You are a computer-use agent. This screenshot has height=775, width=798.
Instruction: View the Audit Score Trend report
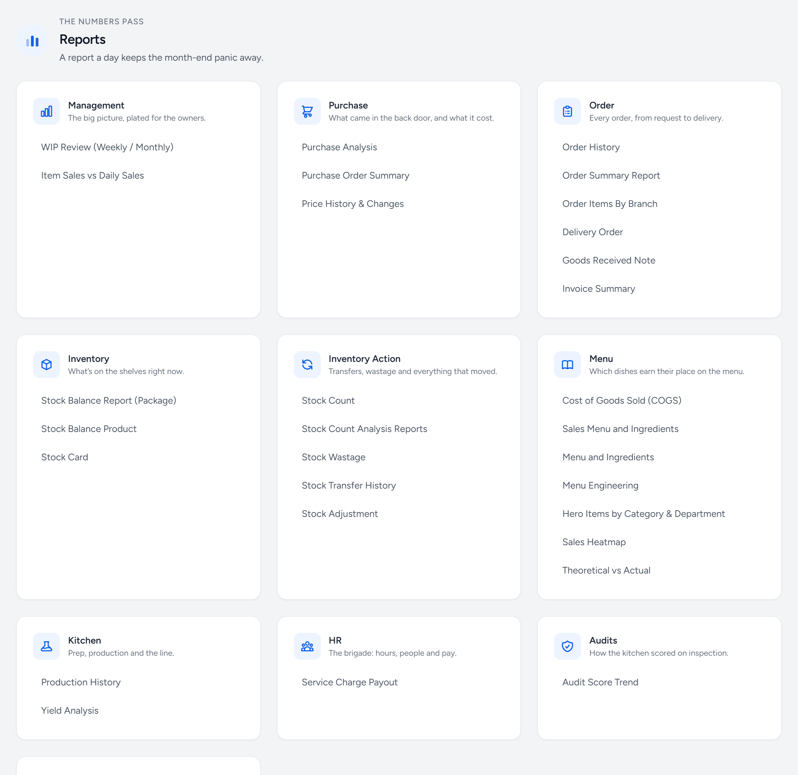pyautogui.click(x=600, y=682)
